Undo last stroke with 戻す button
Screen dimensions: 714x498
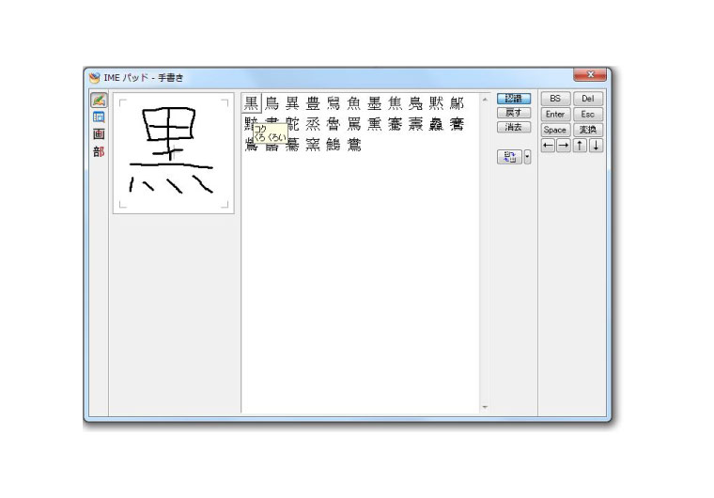514,113
